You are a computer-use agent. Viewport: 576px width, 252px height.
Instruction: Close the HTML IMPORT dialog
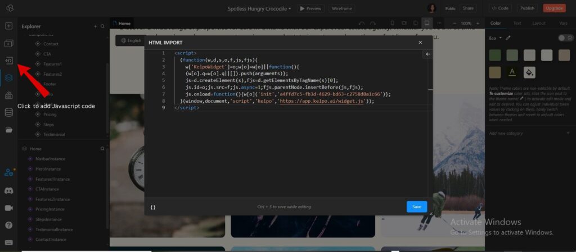[x=420, y=43]
